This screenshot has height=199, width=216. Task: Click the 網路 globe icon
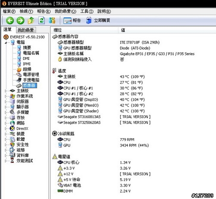pyautogui.click(x=13, y=123)
